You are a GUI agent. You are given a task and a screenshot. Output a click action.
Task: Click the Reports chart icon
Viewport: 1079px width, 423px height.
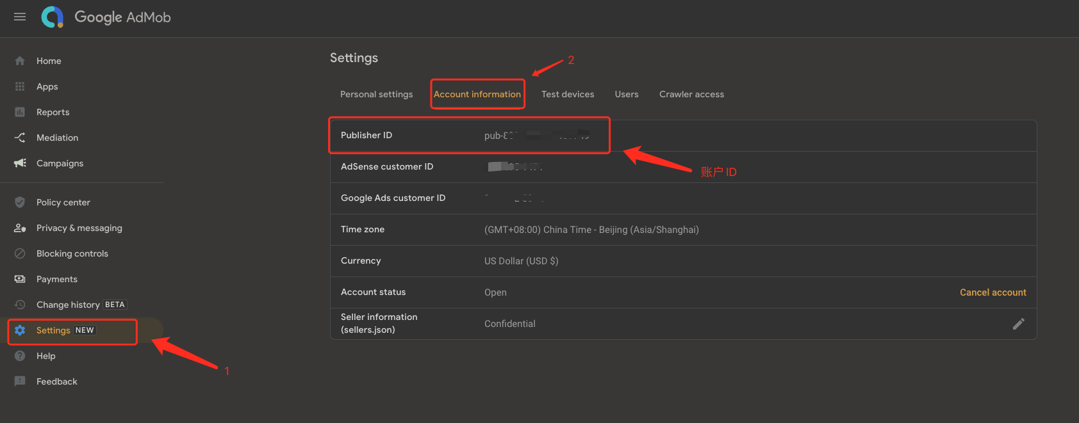tap(20, 112)
